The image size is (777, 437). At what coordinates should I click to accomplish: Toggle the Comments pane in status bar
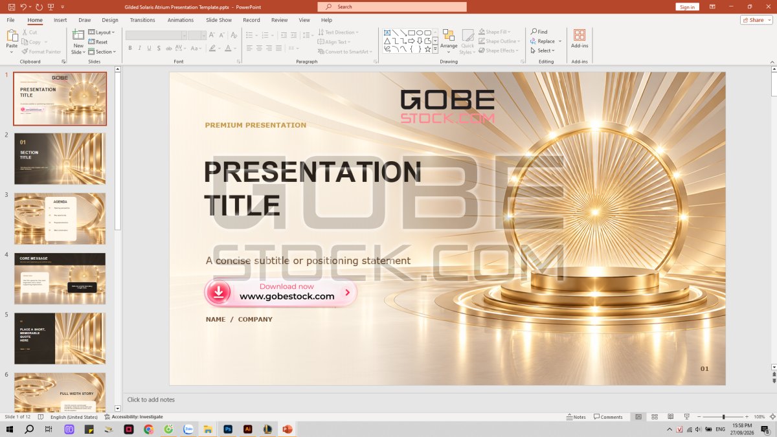pos(608,417)
